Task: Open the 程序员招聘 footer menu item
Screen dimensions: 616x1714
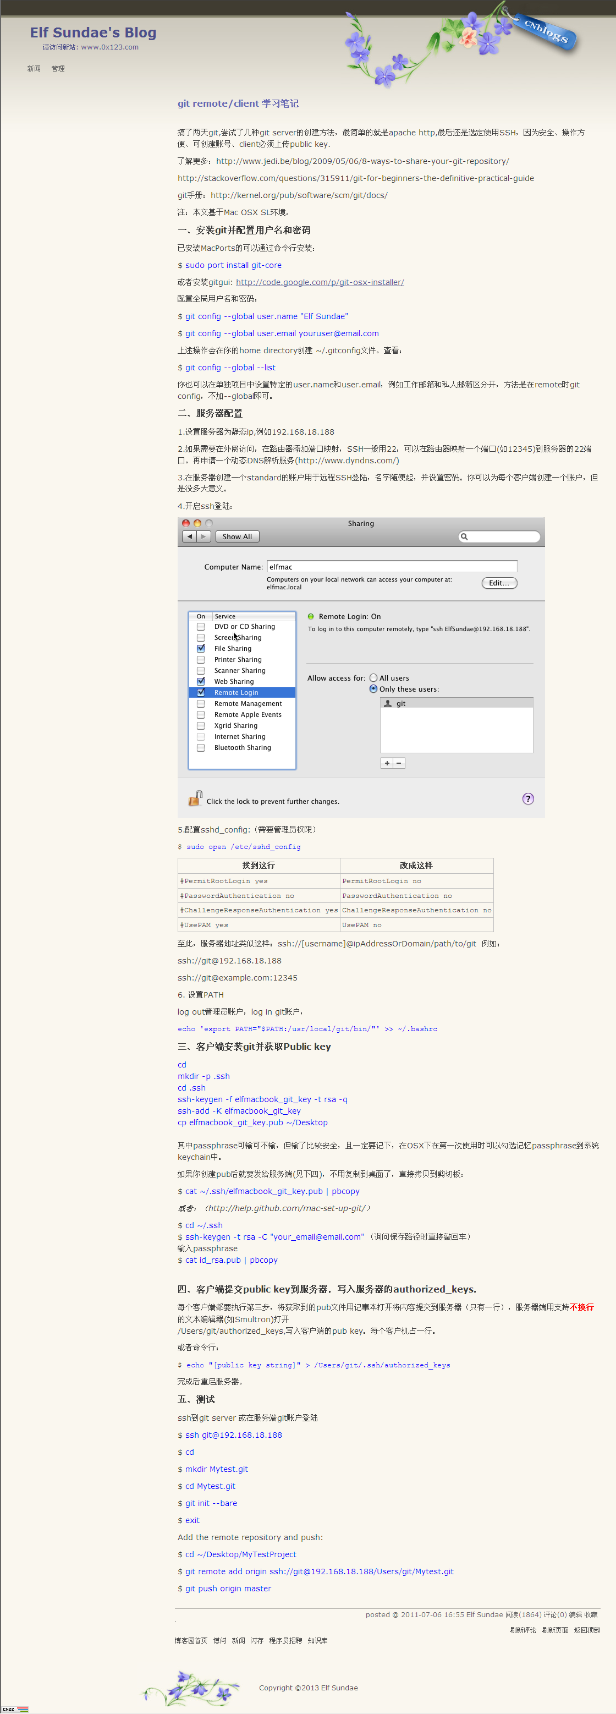Action: [x=285, y=1641]
